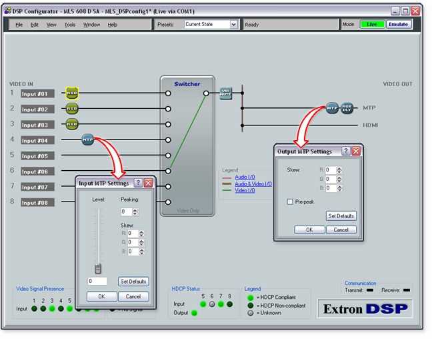The width and height of the screenshot is (432, 339).
Task: Open the MTP block on Input #04
Action: pyautogui.click(x=88, y=139)
